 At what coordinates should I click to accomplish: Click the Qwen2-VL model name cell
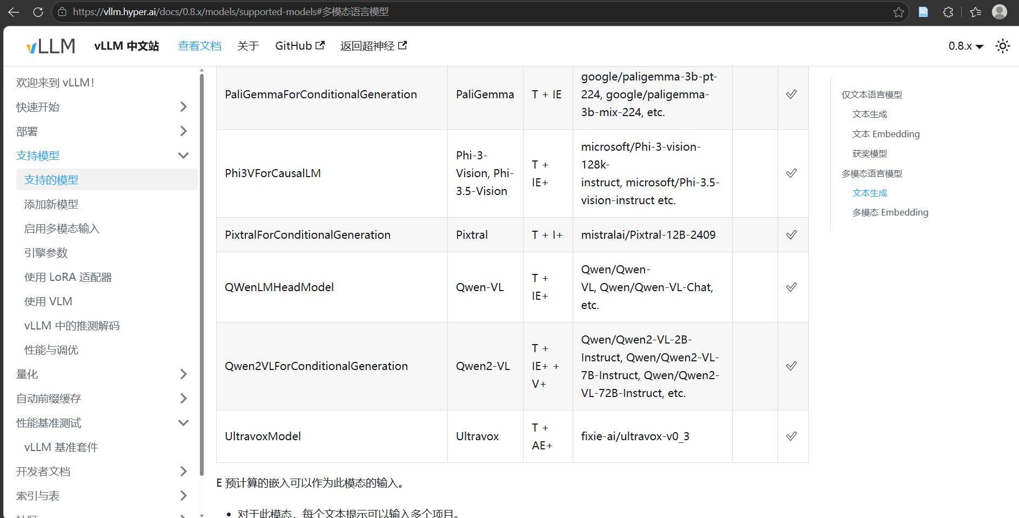click(x=485, y=366)
